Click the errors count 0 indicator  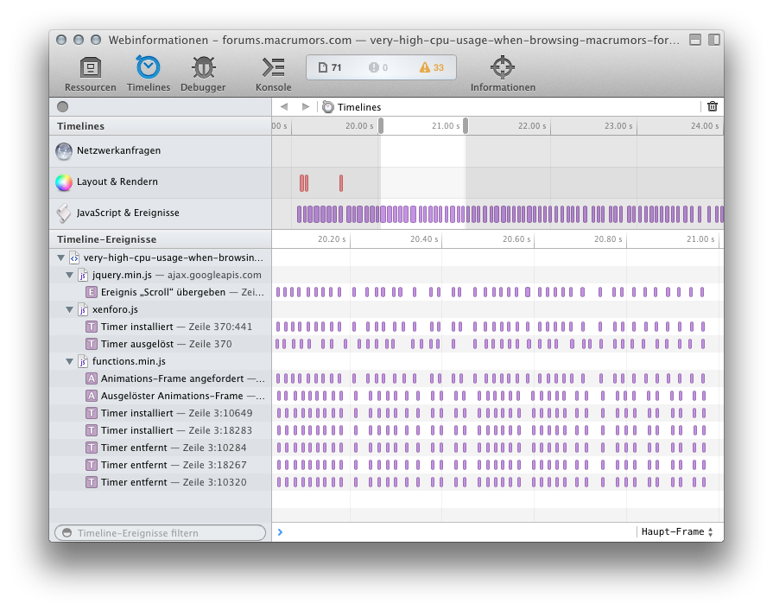tap(378, 67)
